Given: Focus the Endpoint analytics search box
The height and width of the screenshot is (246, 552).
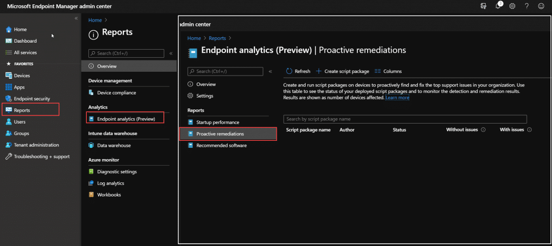Looking at the screenshot, I should click(225, 72).
